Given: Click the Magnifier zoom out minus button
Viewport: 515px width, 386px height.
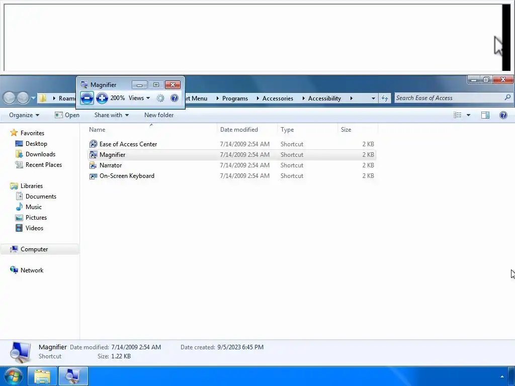Looking at the screenshot, I should 87,98.
